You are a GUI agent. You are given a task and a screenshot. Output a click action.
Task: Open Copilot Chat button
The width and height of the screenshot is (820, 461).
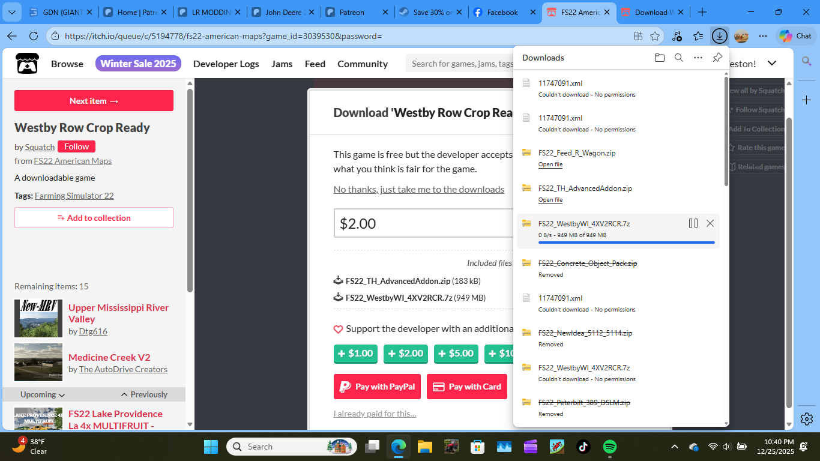pyautogui.click(x=795, y=36)
